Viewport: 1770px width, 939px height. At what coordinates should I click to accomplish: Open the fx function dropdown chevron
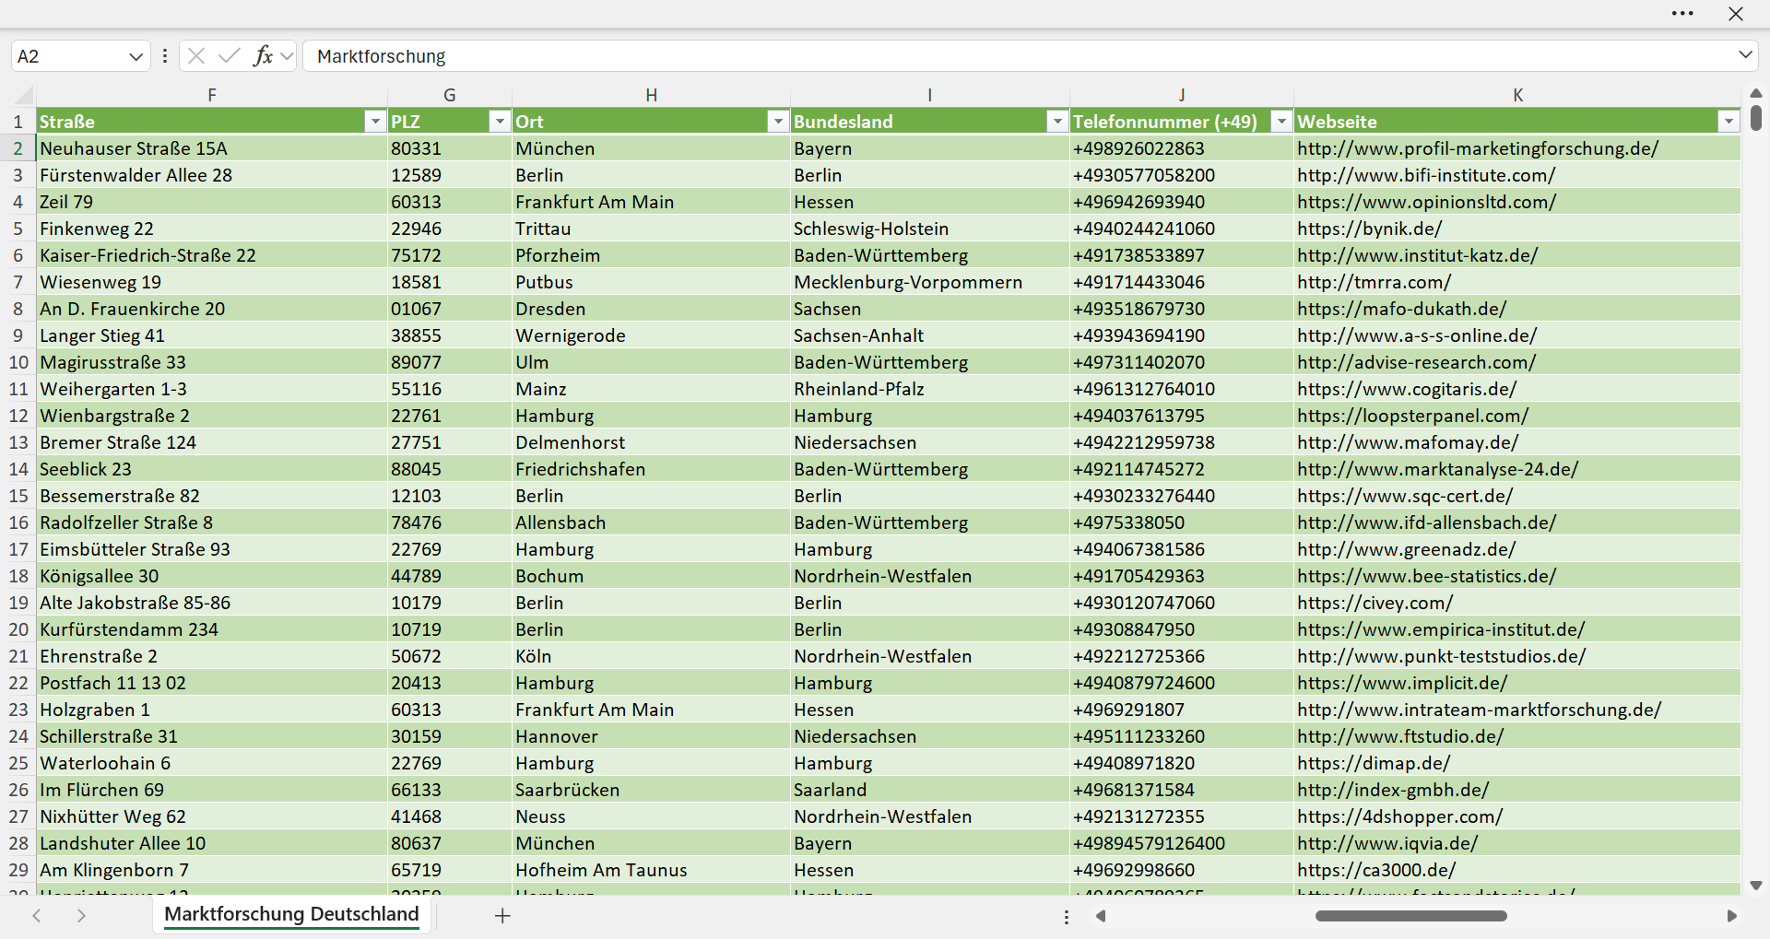[x=287, y=56]
